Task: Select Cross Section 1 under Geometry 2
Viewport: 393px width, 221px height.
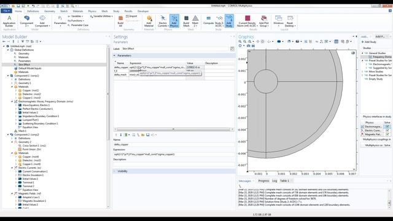Action: click(x=34, y=145)
